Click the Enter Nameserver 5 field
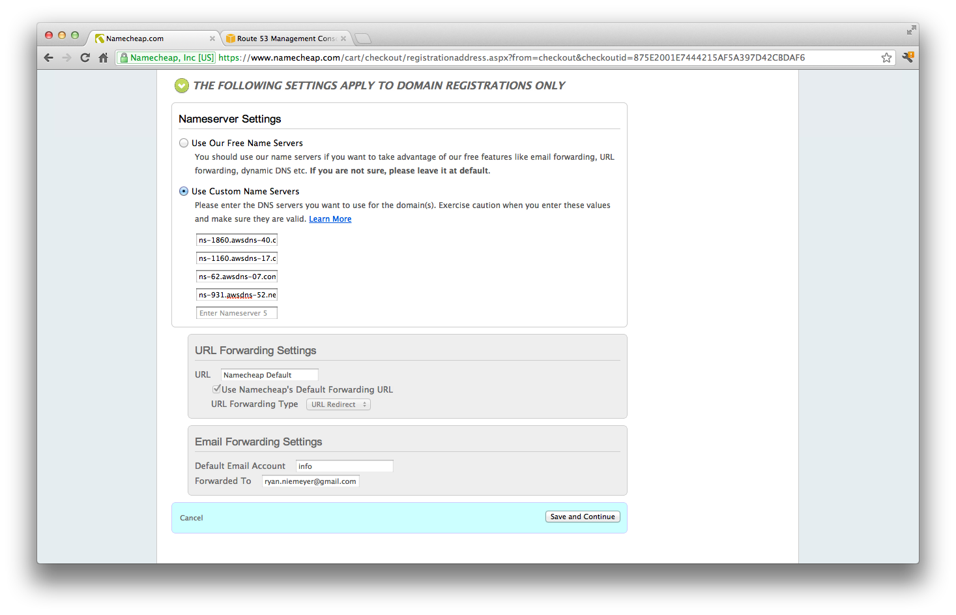 236,313
